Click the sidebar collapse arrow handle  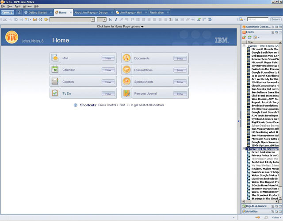point(239,121)
